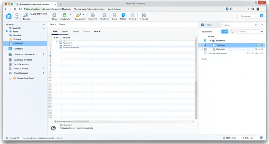Viewport: 269px width, 144px height.
Task: Switch to the second tab in main panel
Action: (65, 32)
